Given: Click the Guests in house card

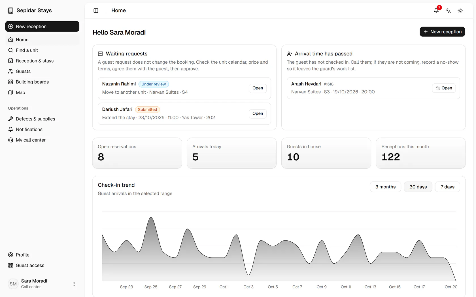Looking at the screenshot, I should click(326, 153).
